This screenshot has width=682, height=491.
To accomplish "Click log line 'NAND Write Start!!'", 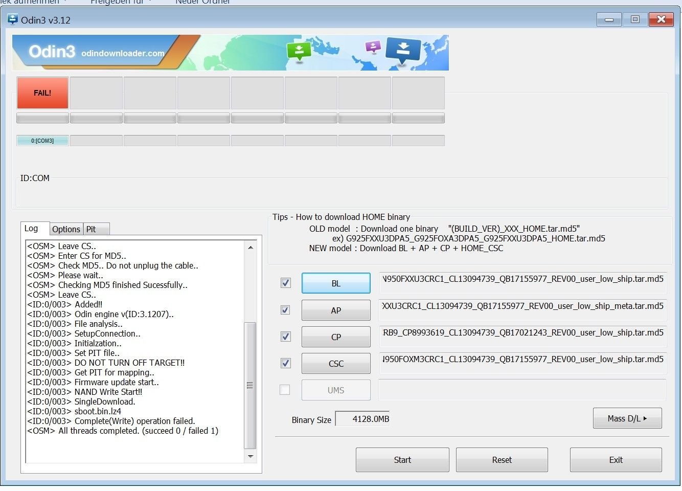I will coord(108,392).
